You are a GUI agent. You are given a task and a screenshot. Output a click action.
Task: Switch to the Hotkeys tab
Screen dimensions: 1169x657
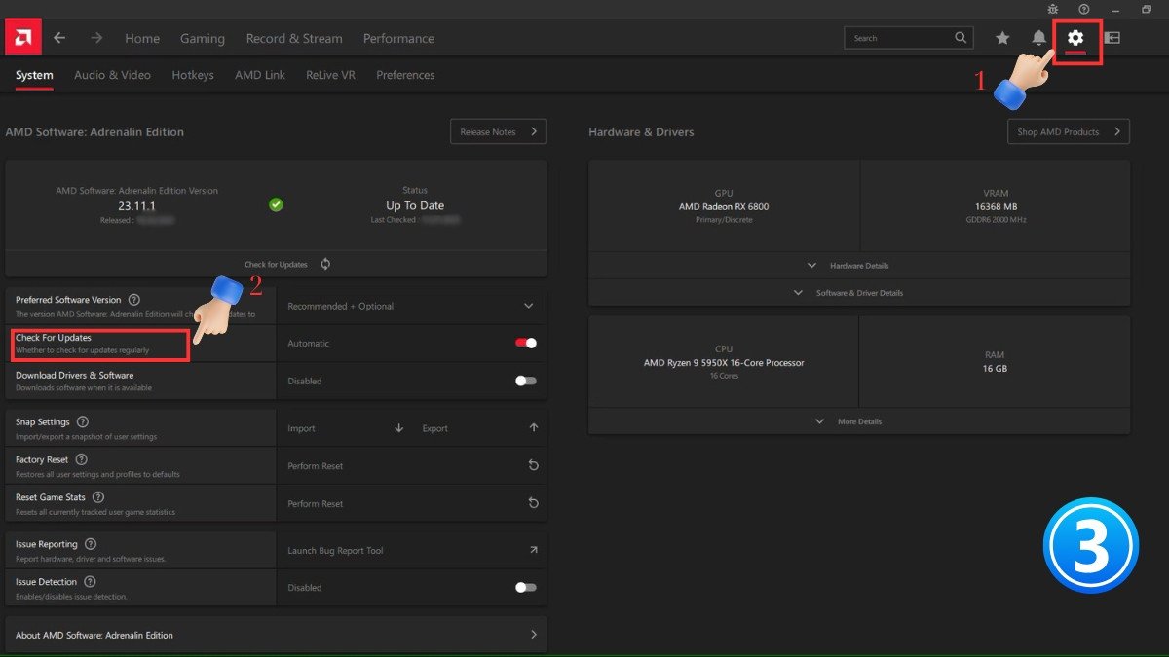click(x=193, y=75)
